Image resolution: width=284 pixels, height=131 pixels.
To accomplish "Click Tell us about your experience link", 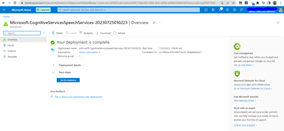I will coord(78,97).
